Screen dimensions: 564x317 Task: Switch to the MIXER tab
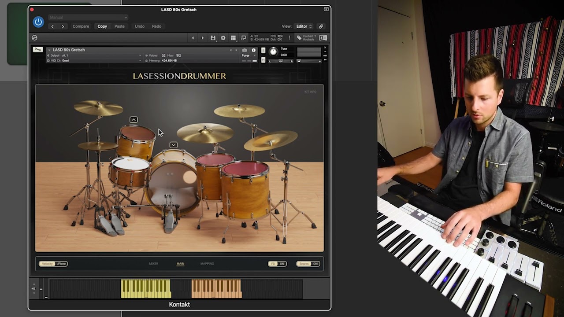(x=153, y=264)
